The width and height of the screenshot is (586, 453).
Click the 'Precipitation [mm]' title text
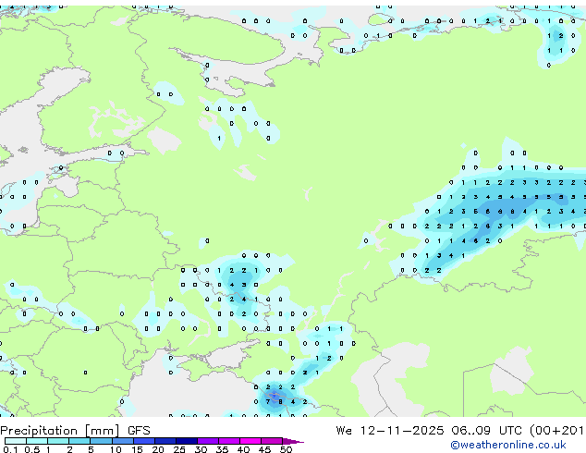[x=60, y=431]
